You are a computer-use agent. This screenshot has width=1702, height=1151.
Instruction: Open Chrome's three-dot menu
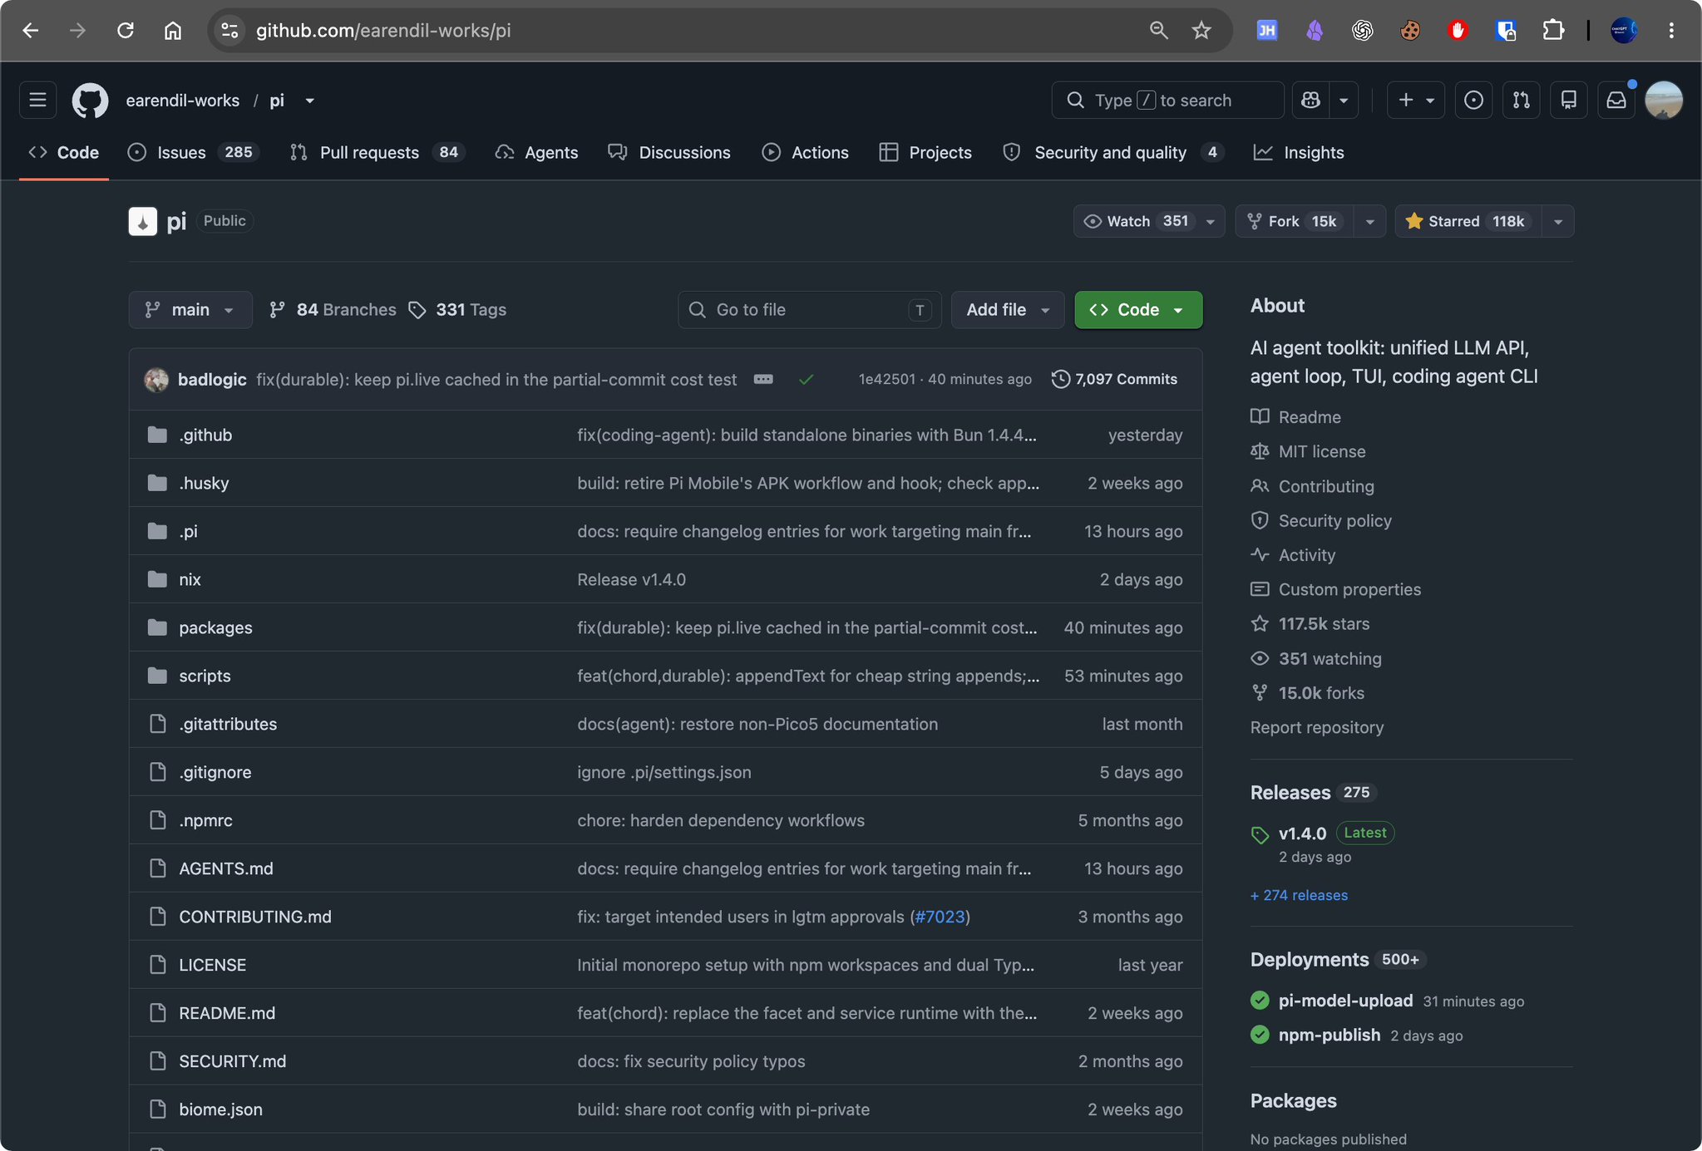(1671, 31)
